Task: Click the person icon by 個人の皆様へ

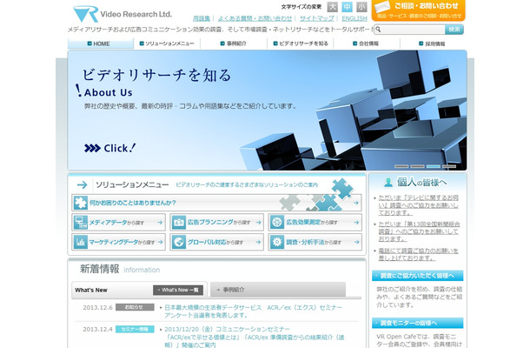Action: coord(388,182)
